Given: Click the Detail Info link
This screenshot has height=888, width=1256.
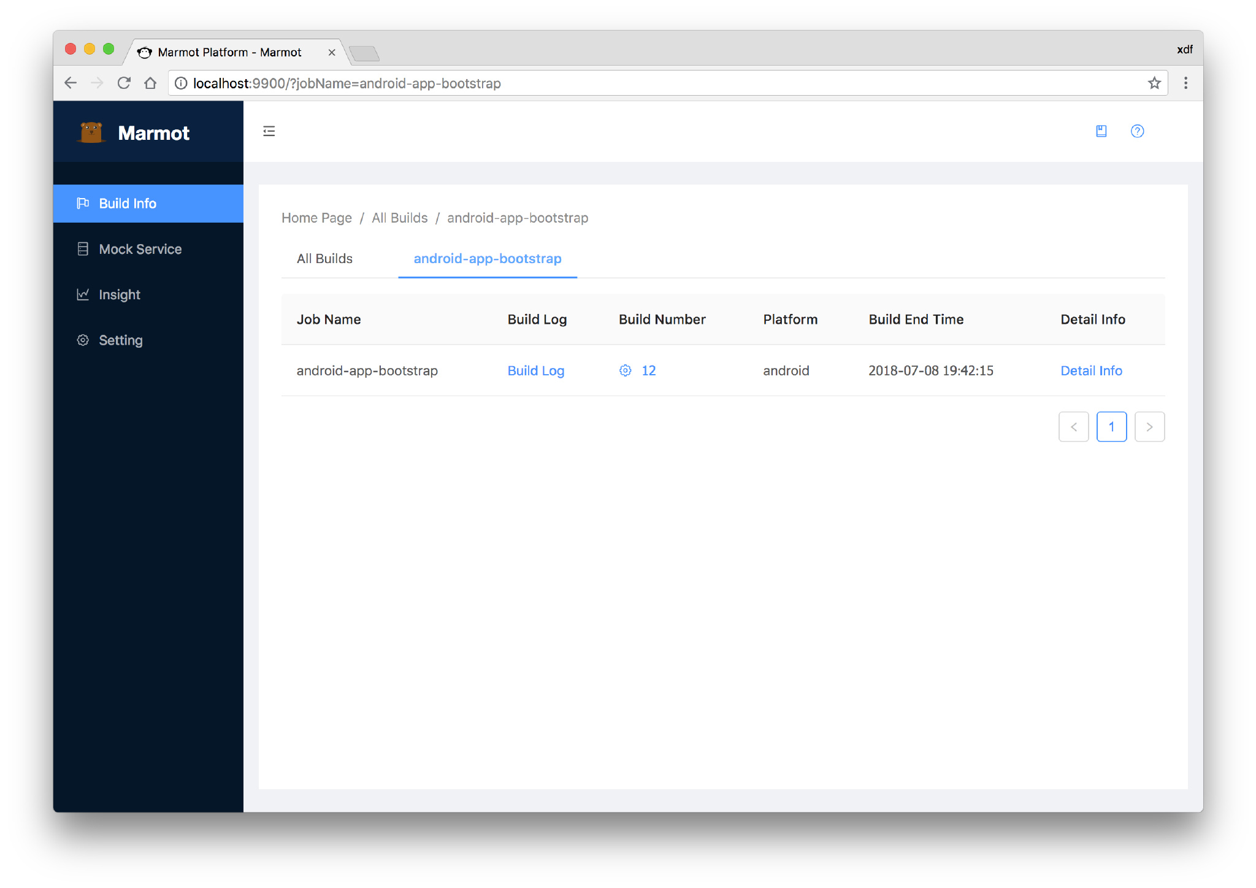Looking at the screenshot, I should tap(1090, 370).
